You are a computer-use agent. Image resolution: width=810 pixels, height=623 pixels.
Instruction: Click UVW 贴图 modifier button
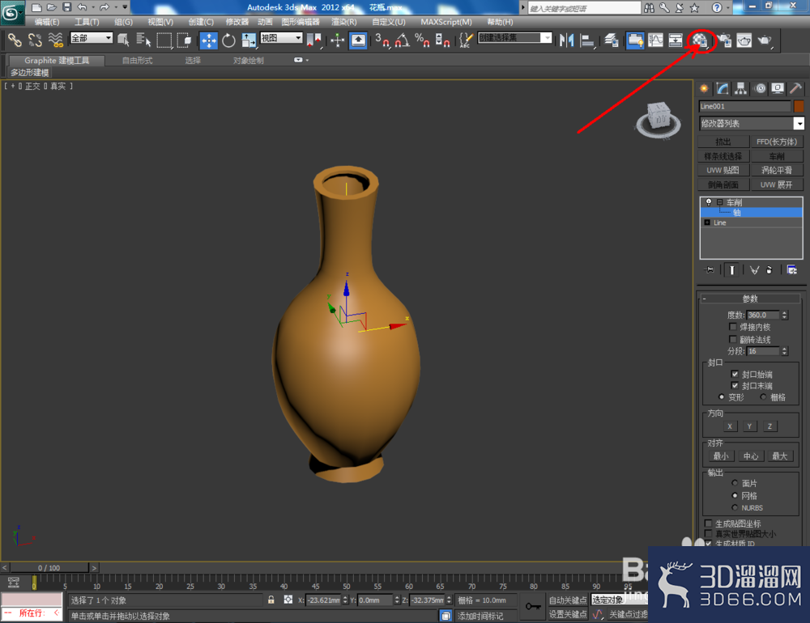pos(723,170)
